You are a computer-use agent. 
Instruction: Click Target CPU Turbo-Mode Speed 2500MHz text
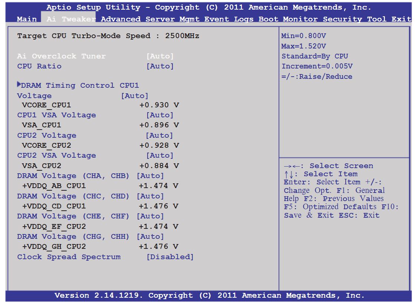tap(108, 36)
